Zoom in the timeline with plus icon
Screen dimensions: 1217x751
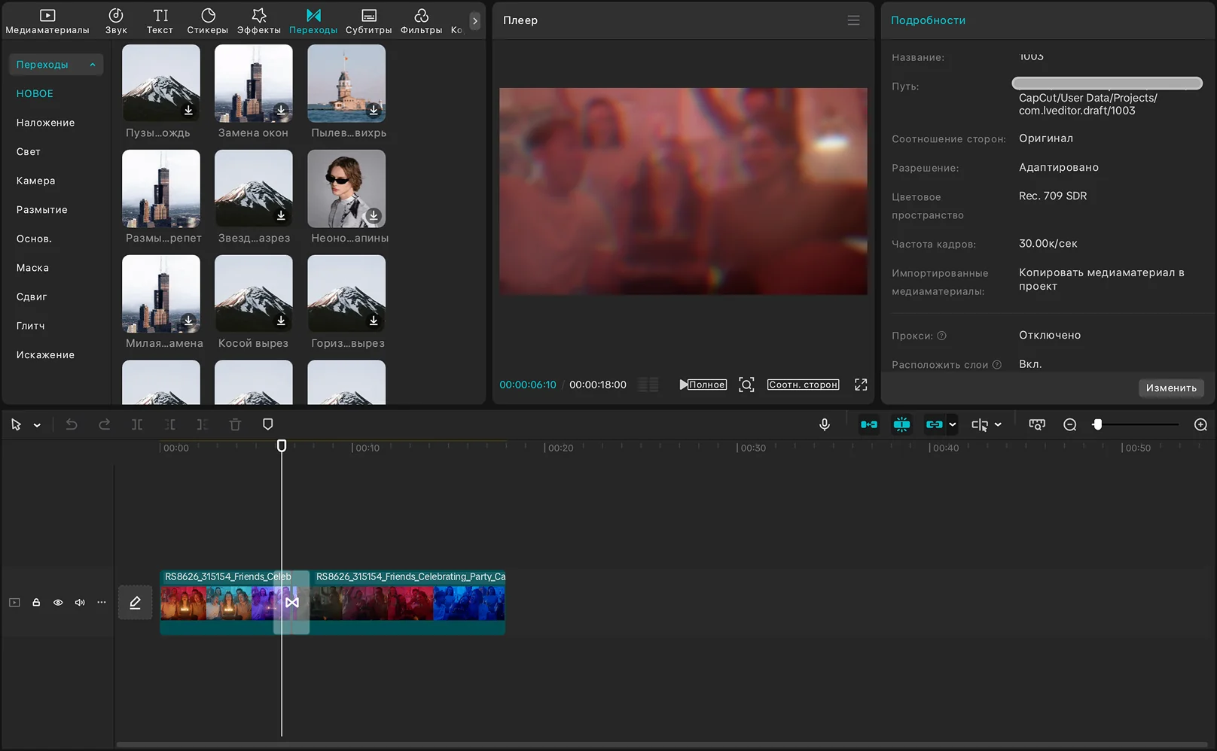[1200, 424]
